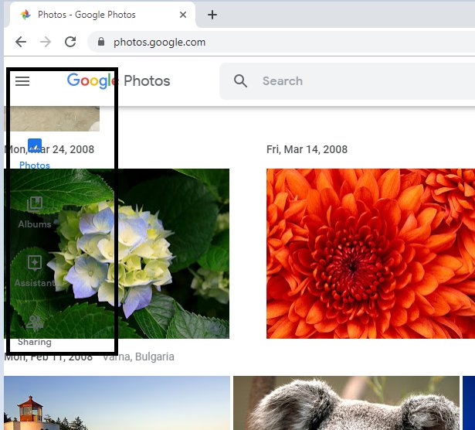Focus the Search photos field
Viewport: 475px width, 430px height.
coord(347,81)
